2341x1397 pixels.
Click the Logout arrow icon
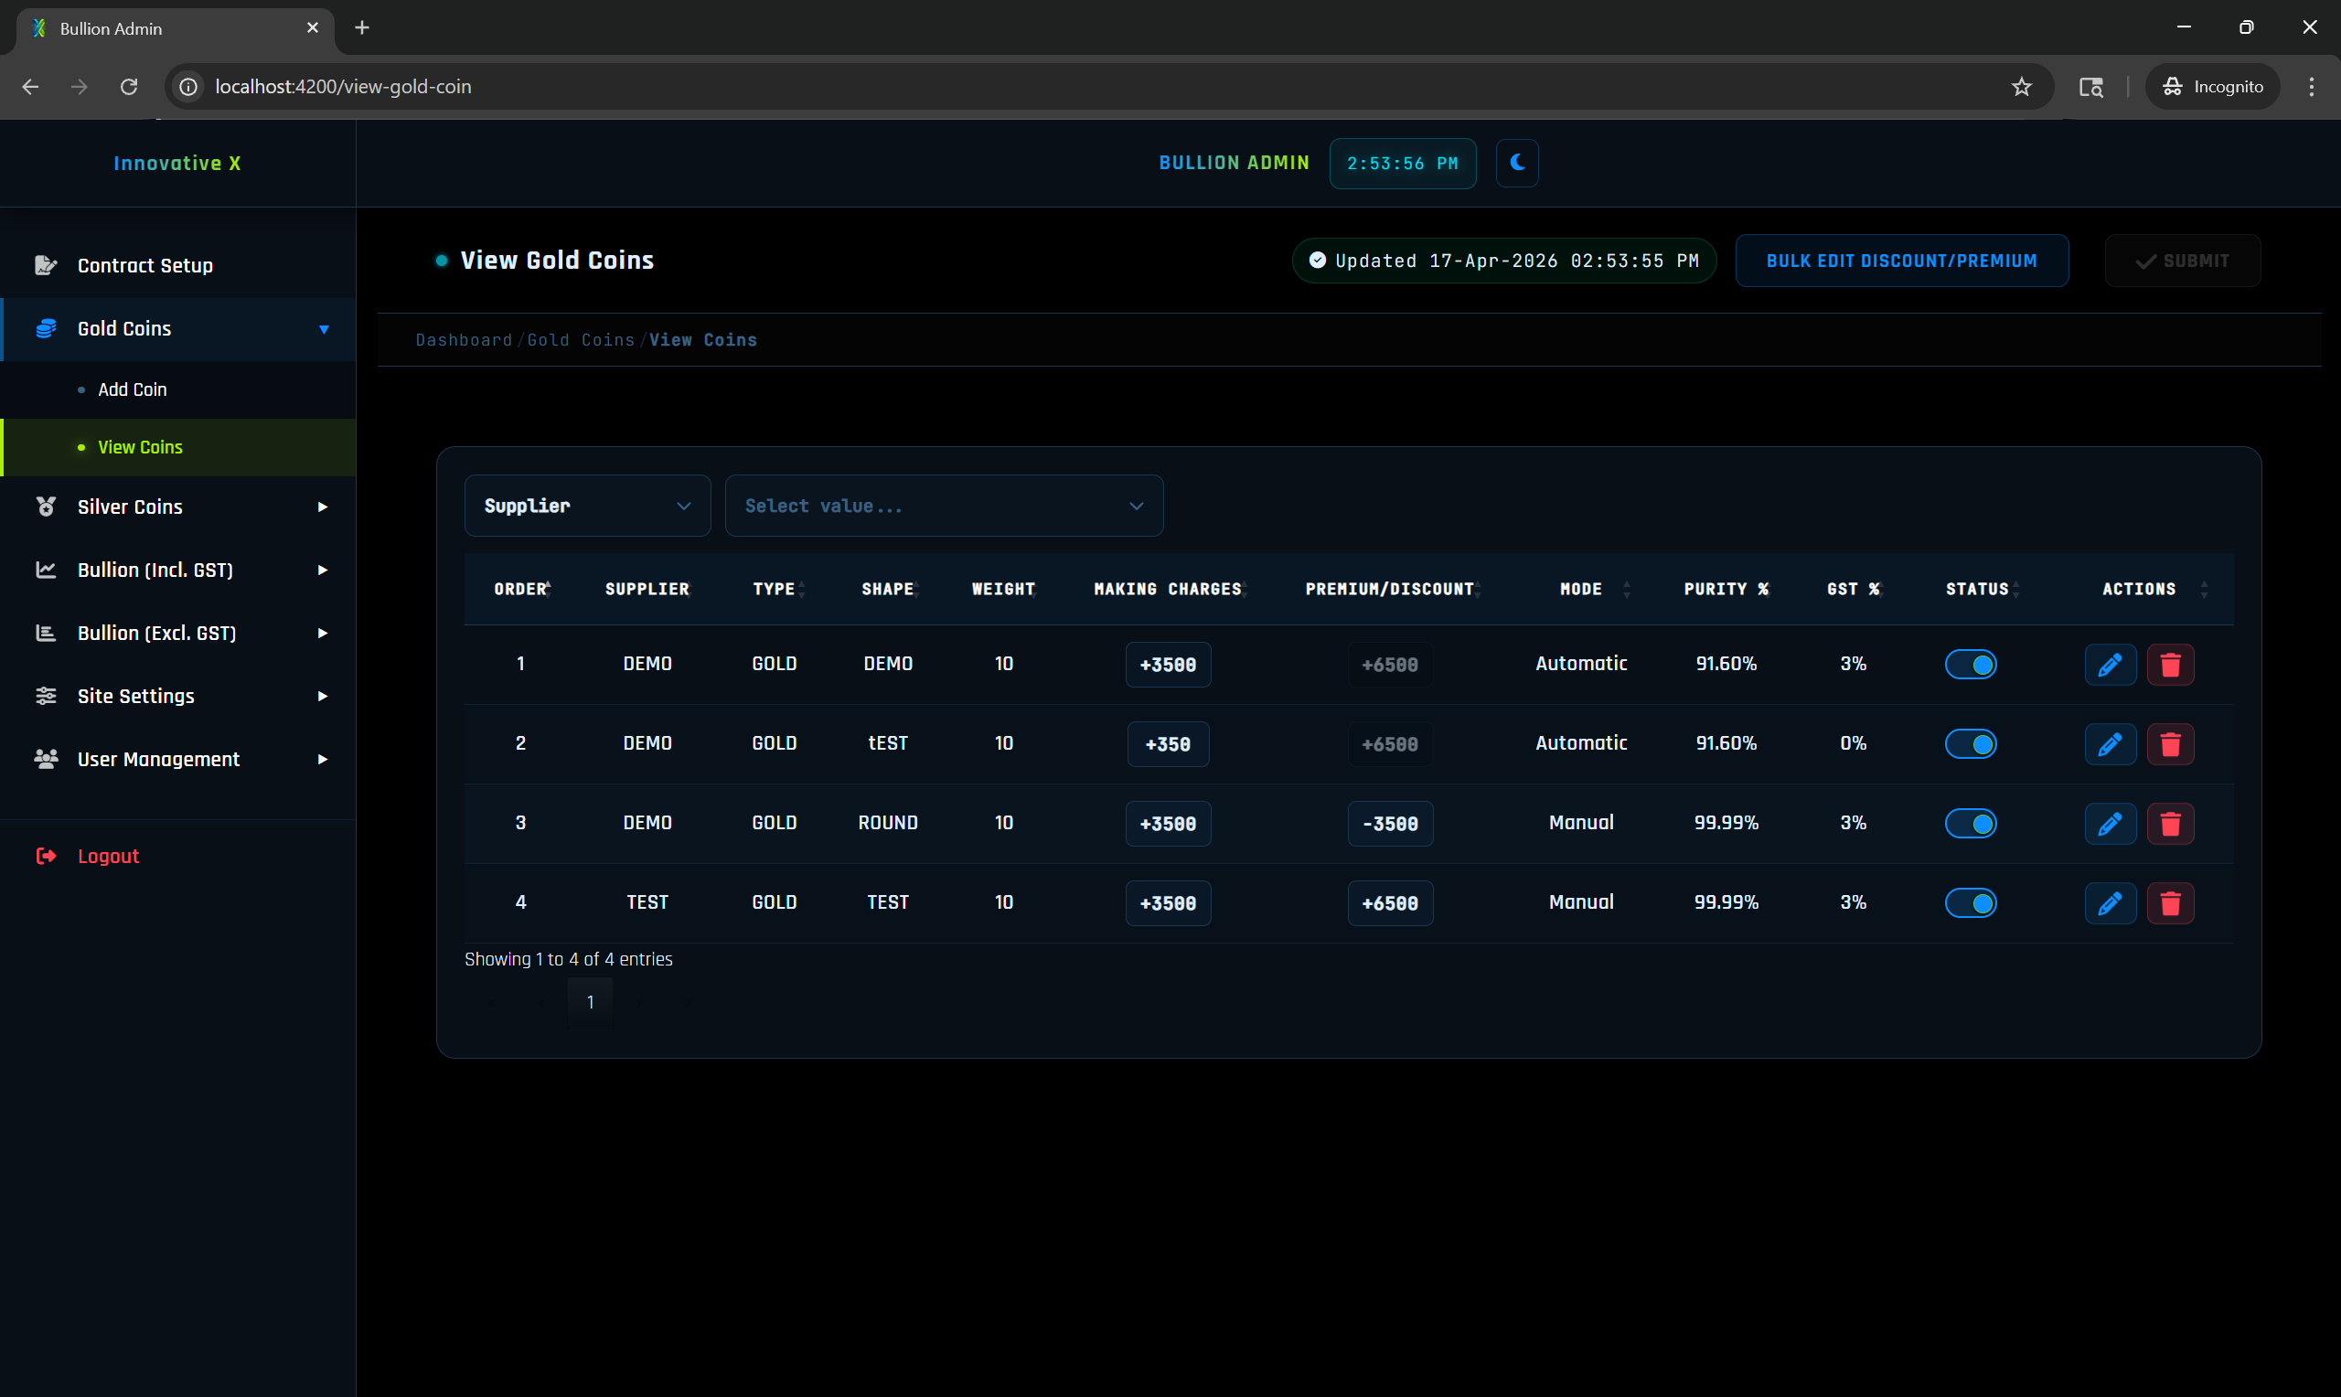[45, 856]
